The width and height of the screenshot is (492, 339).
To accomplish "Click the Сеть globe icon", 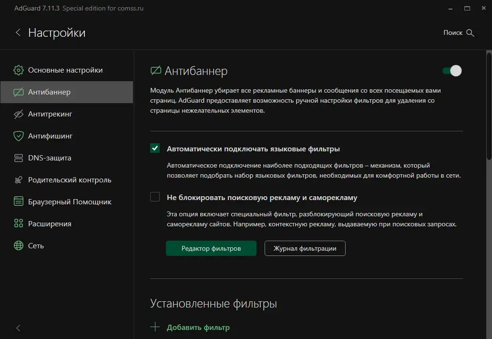I will [x=19, y=246].
